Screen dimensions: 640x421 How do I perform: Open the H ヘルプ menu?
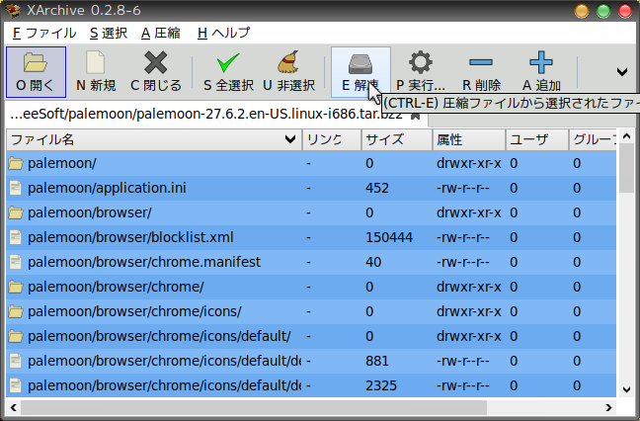(x=223, y=33)
